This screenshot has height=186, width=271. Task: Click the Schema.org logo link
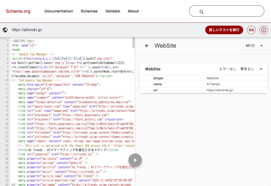tap(18, 11)
